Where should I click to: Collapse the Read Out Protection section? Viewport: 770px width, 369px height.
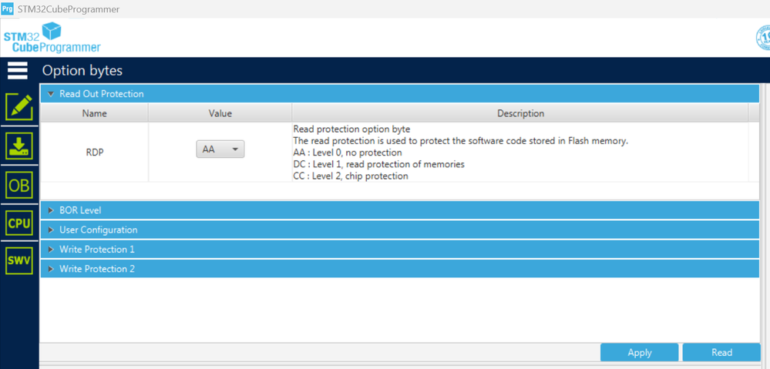click(x=400, y=94)
